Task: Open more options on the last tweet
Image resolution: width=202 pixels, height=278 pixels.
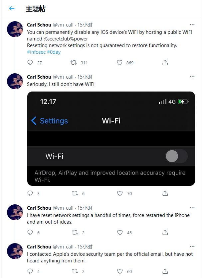Action: tap(192, 247)
